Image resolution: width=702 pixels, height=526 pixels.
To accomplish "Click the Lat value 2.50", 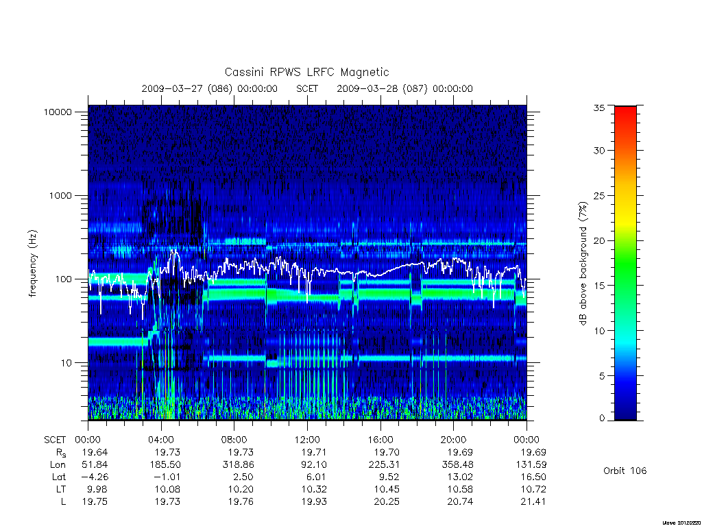I will (243, 477).
